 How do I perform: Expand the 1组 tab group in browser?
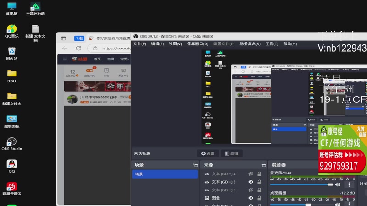[x=79, y=38]
